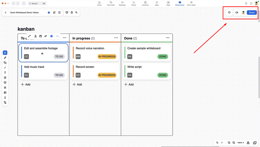Switch to the Team Chat tab
This screenshot has height=147, width=260.
click(111, 3)
